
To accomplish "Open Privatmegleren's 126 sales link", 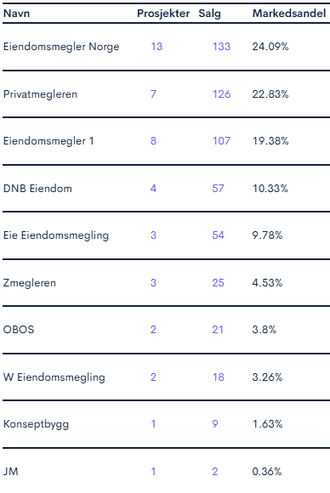I will point(221,94).
